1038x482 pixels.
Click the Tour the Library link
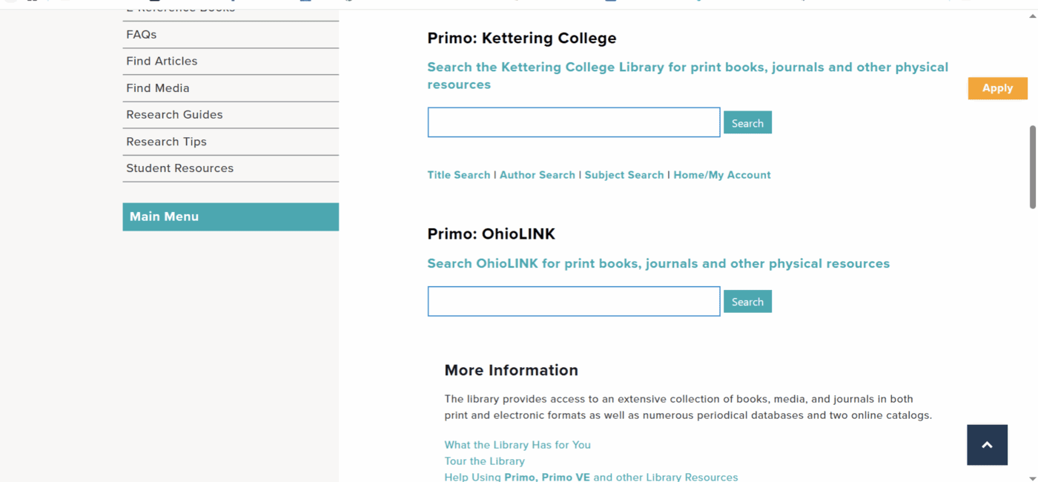coord(484,461)
